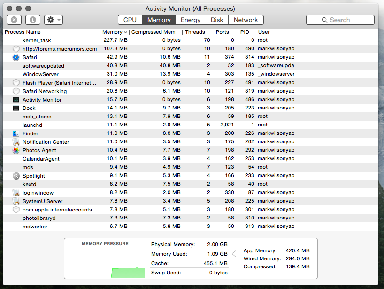Click PID 490 in macrumors row
The image size is (384, 289).
pos(250,49)
